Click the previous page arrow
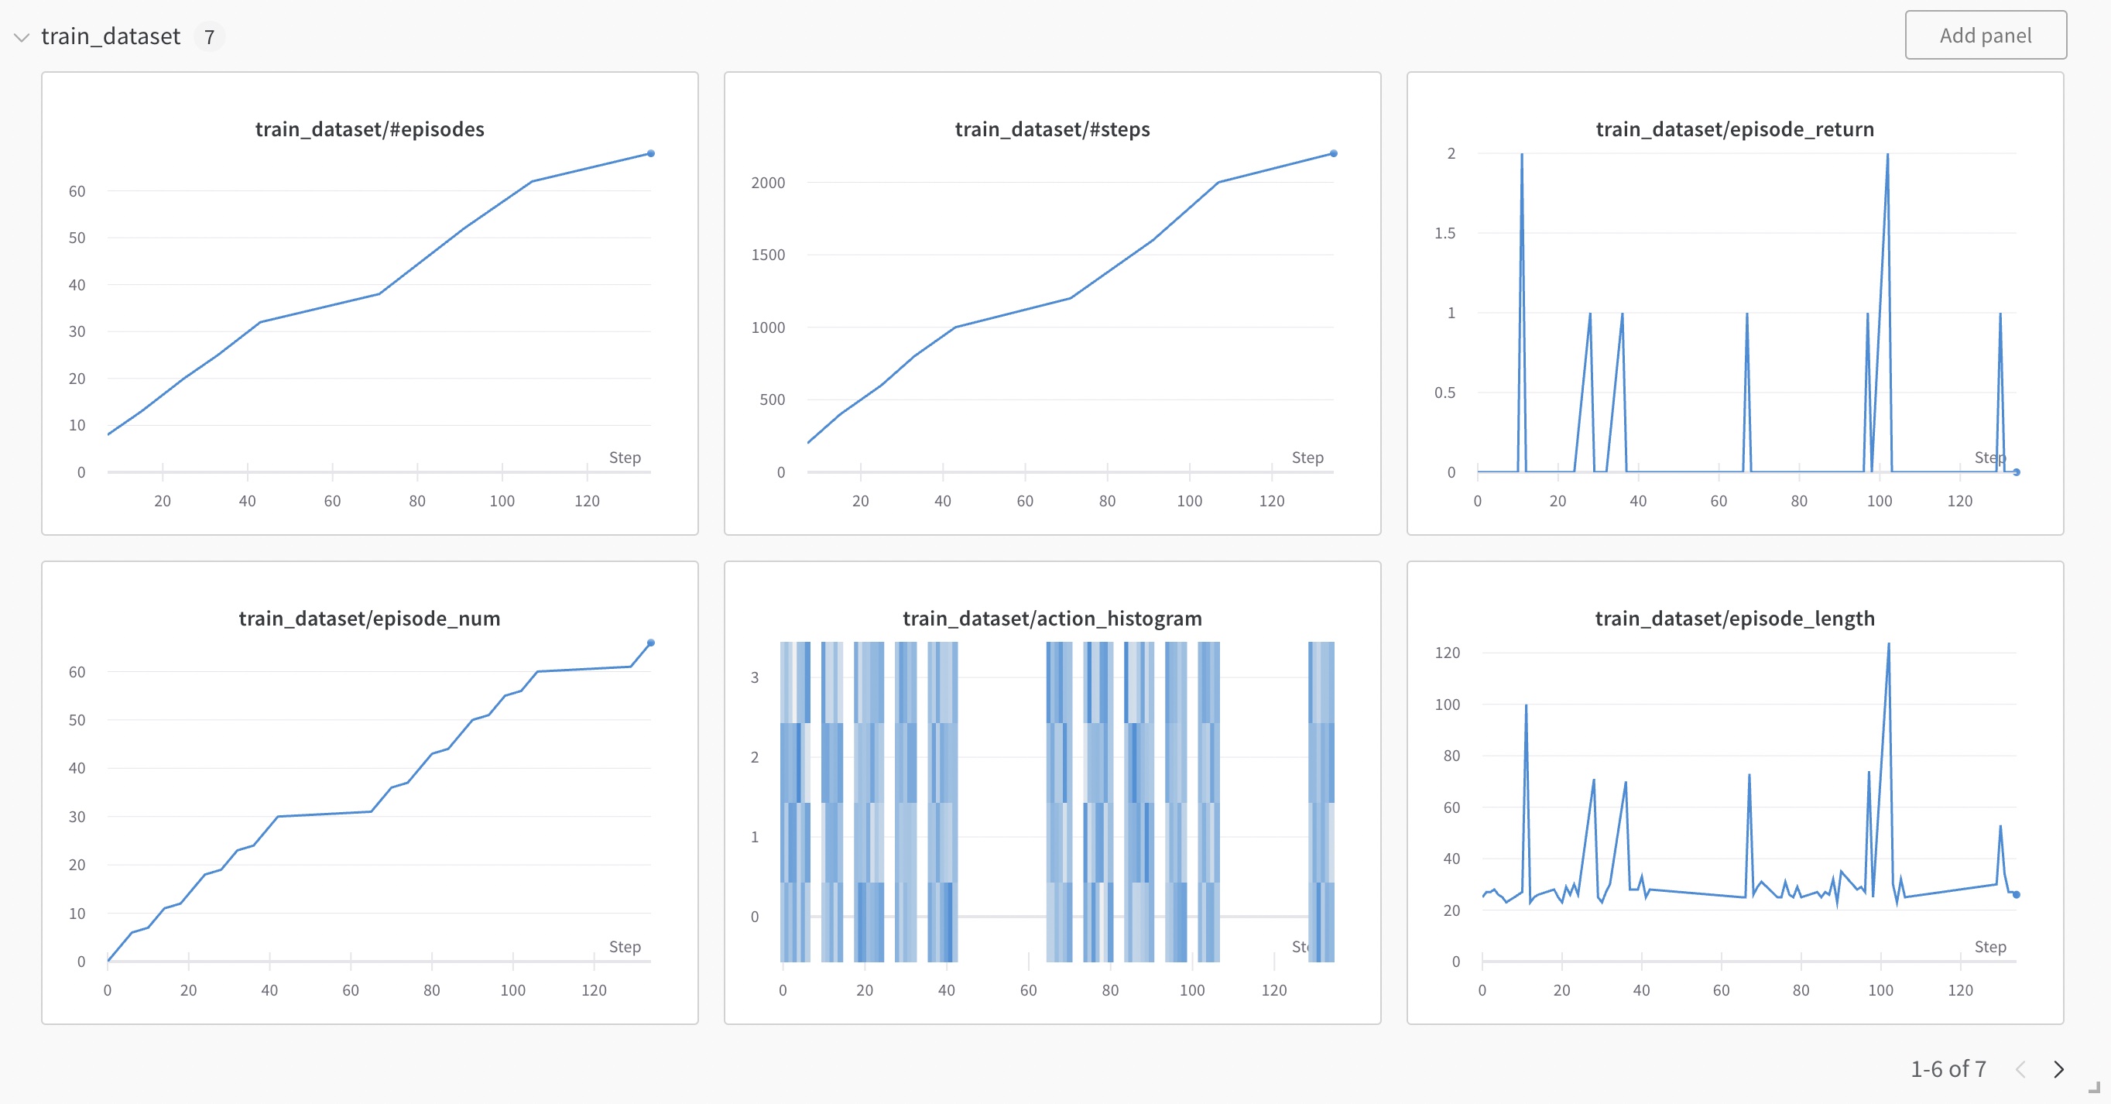 click(2020, 1068)
